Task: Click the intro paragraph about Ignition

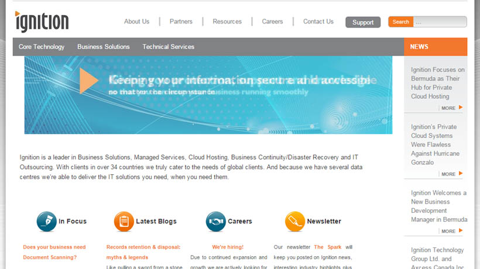Action: pos(191,167)
